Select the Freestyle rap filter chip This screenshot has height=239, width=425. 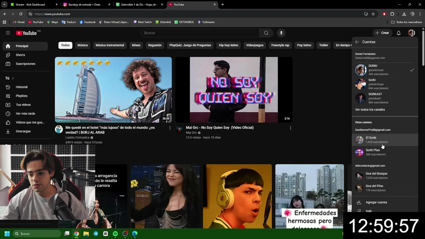coord(280,45)
